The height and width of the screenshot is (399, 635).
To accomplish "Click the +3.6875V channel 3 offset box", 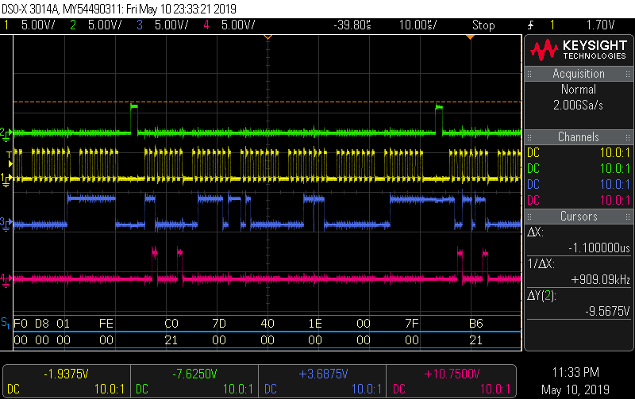I will tap(322, 381).
